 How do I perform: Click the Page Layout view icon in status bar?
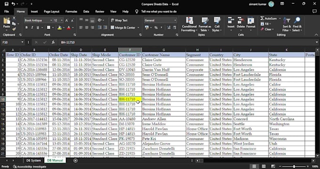(x=264, y=167)
